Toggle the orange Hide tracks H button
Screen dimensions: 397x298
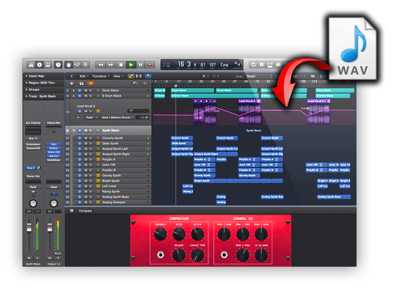pyautogui.click(x=90, y=83)
